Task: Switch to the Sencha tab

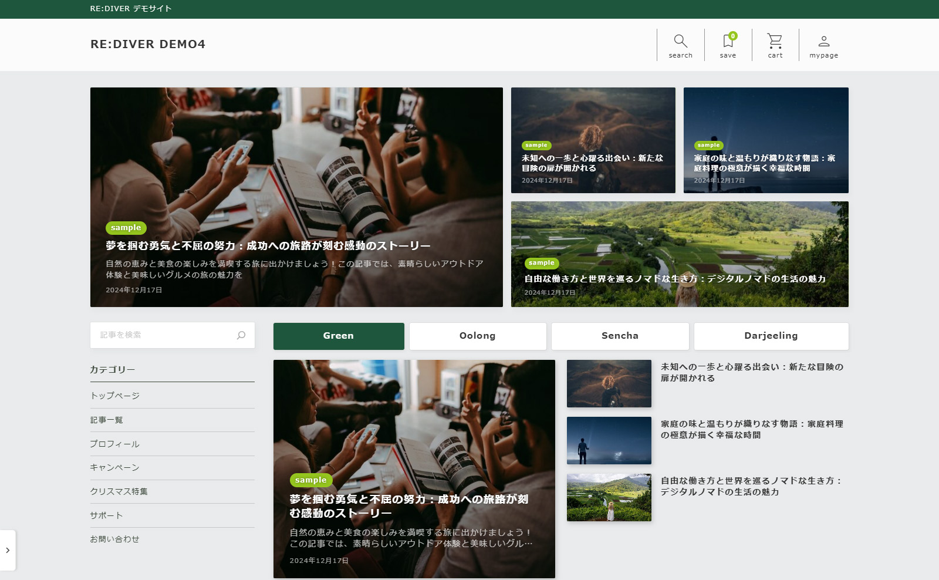Action: point(620,336)
